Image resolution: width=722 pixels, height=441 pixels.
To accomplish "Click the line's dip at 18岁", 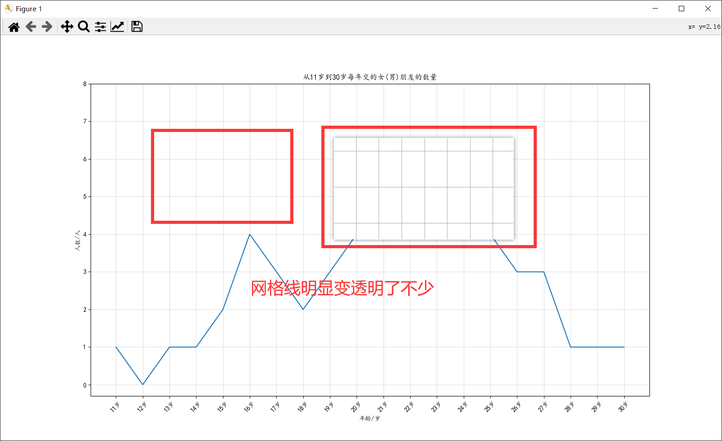I will click(x=303, y=309).
